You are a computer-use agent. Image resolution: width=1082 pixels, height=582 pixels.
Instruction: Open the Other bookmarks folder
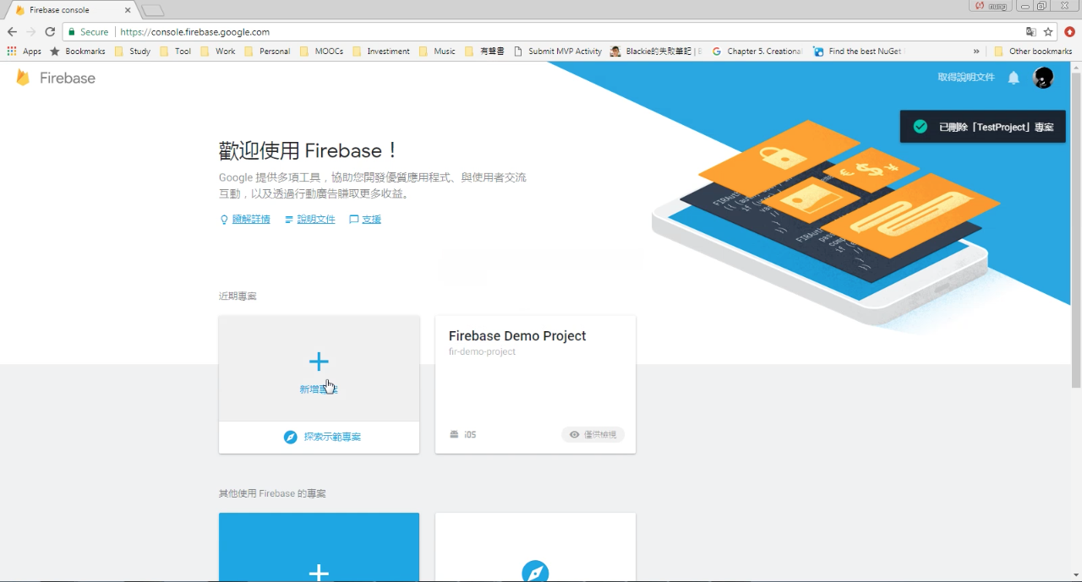click(x=1033, y=52)
